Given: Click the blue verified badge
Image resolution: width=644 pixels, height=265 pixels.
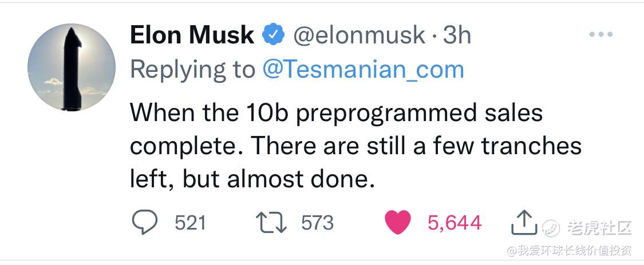Looking at the screenshot, I should click(x=274, y=35).
